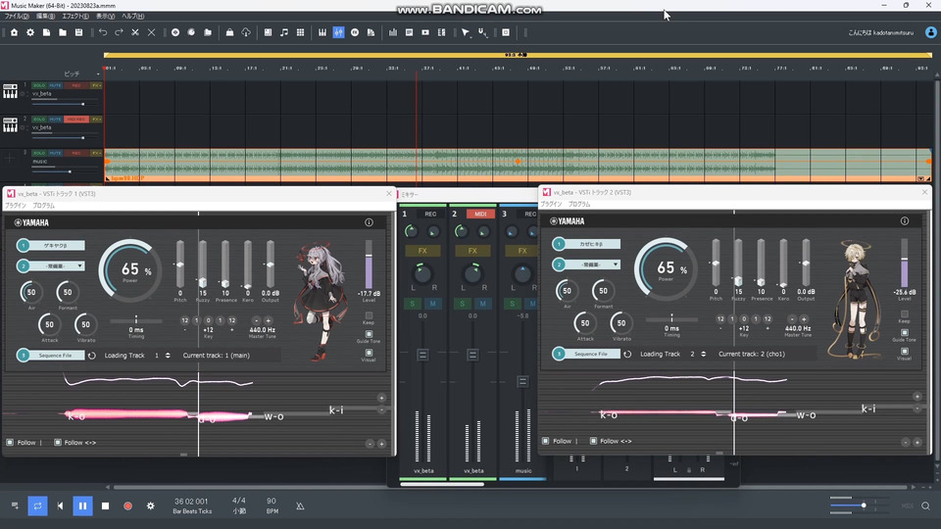Click the undo arrow in the toolbar
This screenshot has width=941, height=529.
pyautogui.click(x=104, y=32)
